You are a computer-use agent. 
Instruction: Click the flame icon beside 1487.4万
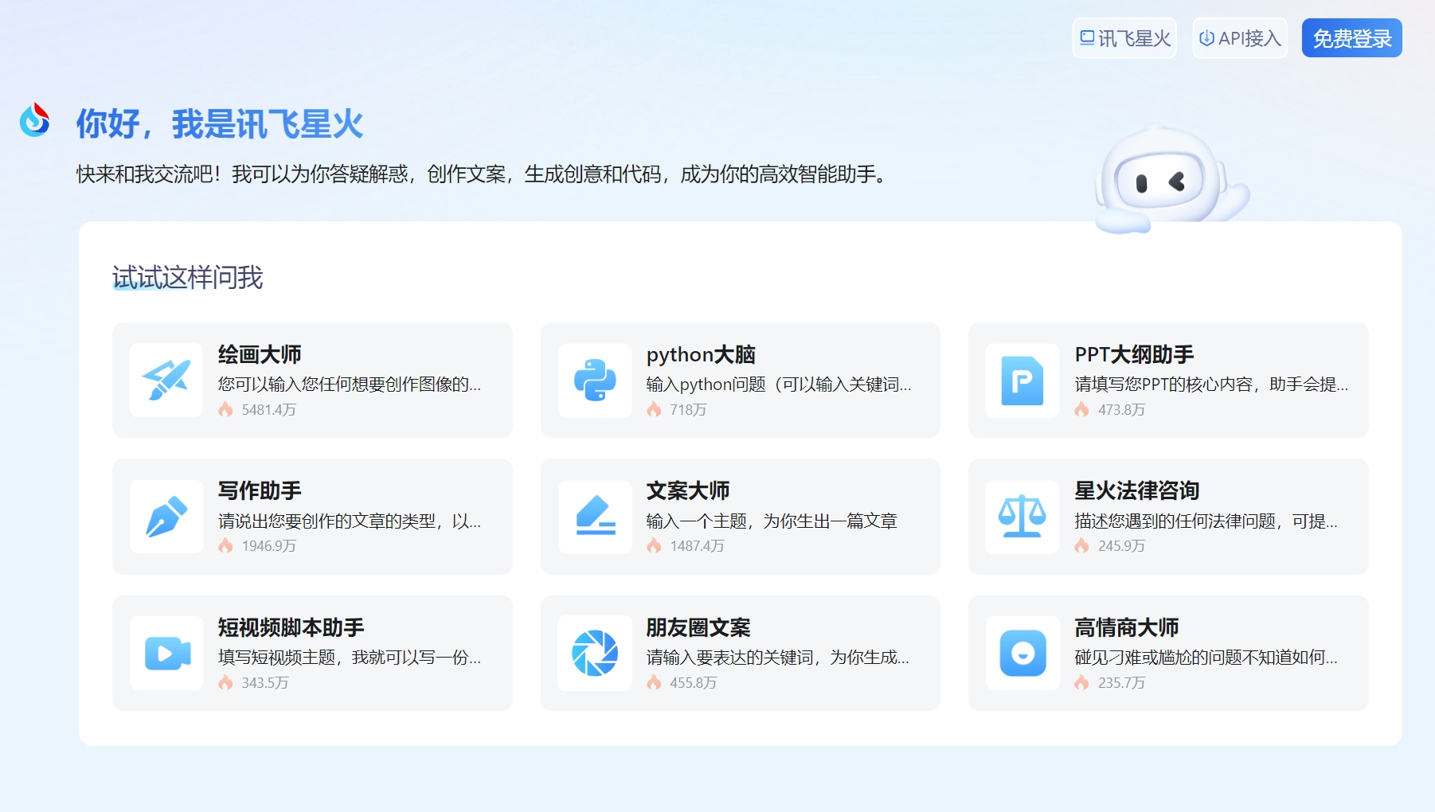pyautogui.click(x=654, y=545)
